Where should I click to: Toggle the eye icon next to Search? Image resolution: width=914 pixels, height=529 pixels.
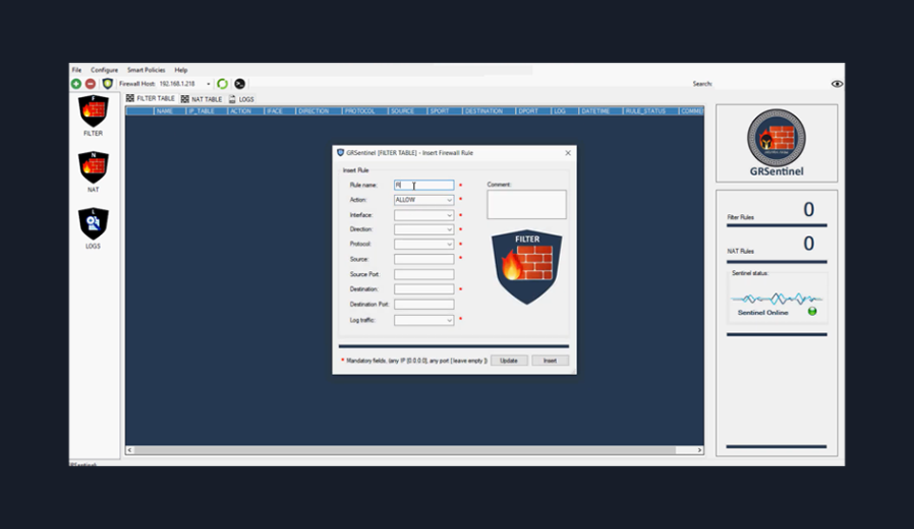click(837, 84)
